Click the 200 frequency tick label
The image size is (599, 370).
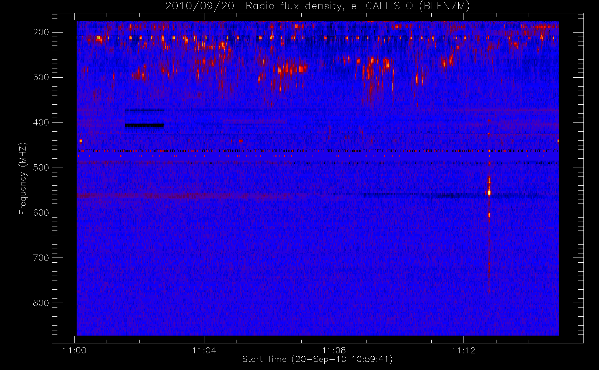41,32
